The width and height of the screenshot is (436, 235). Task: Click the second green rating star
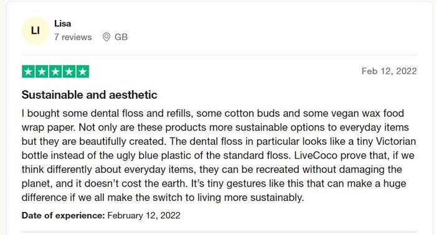(42, 71)
